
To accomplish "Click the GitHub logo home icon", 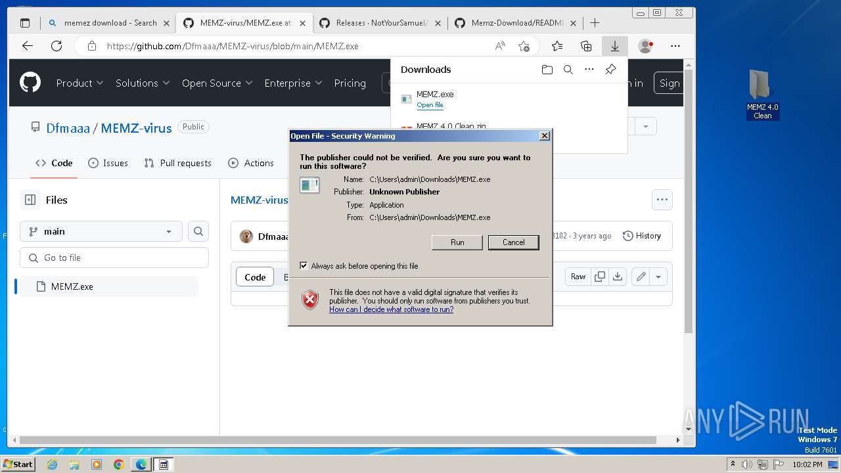I will click(30, 83).
